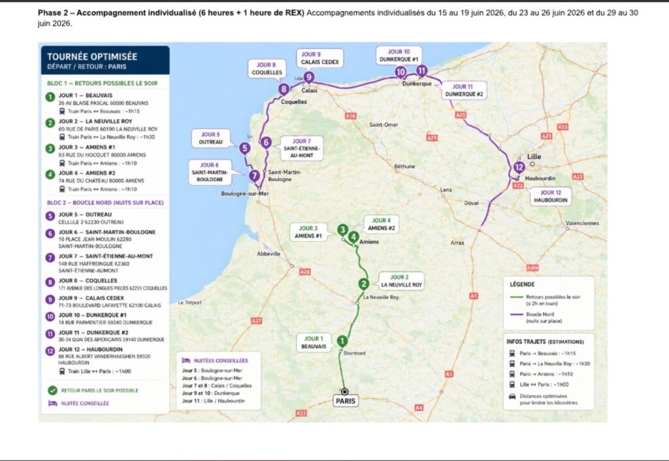Click address '74 RUE DU CHATEAU 80000 AMIENS'
Image resolution: width=669 pixels, height=461 pixels.
tap(101, 181)
